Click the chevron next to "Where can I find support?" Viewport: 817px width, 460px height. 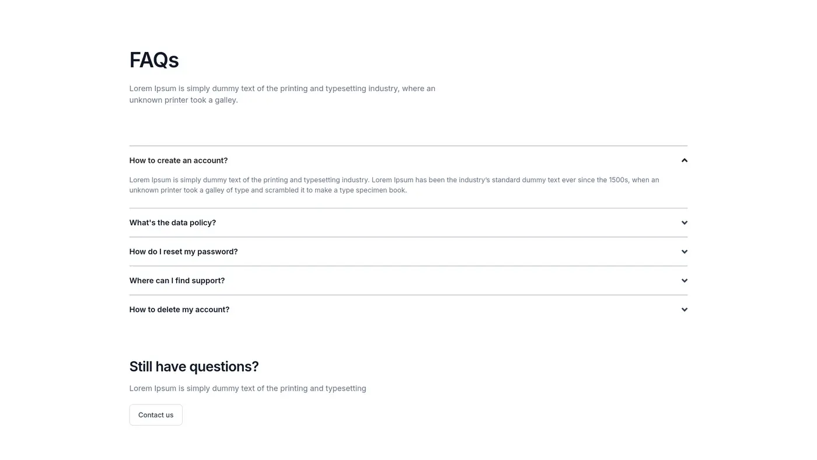pos(684,281)
